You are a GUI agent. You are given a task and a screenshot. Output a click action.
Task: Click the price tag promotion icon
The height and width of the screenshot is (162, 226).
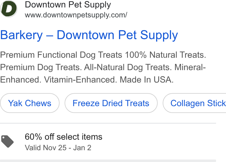[x=7, y=142]
